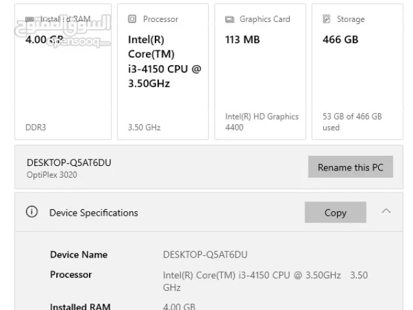Select the Device Specifications header text
The height and width of the screenshot is (310, 413).
94,212
